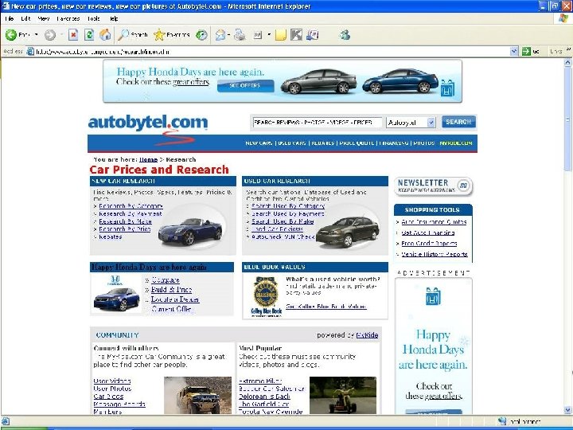Click the Research discuss toolbar icon
Image resolution: width=573 pixels, height=430 pixels.
313,35
